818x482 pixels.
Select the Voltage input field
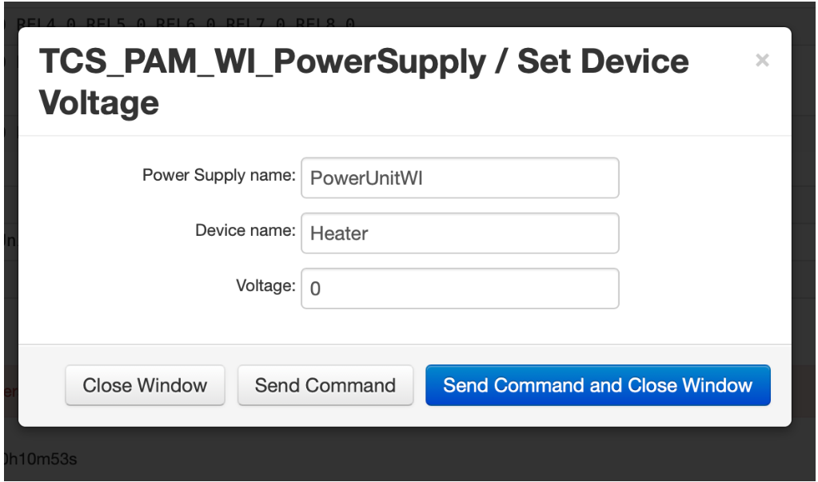click(x=460, y=289)
